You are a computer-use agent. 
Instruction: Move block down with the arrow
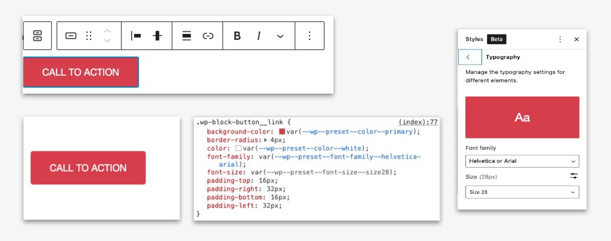(107, 40)
